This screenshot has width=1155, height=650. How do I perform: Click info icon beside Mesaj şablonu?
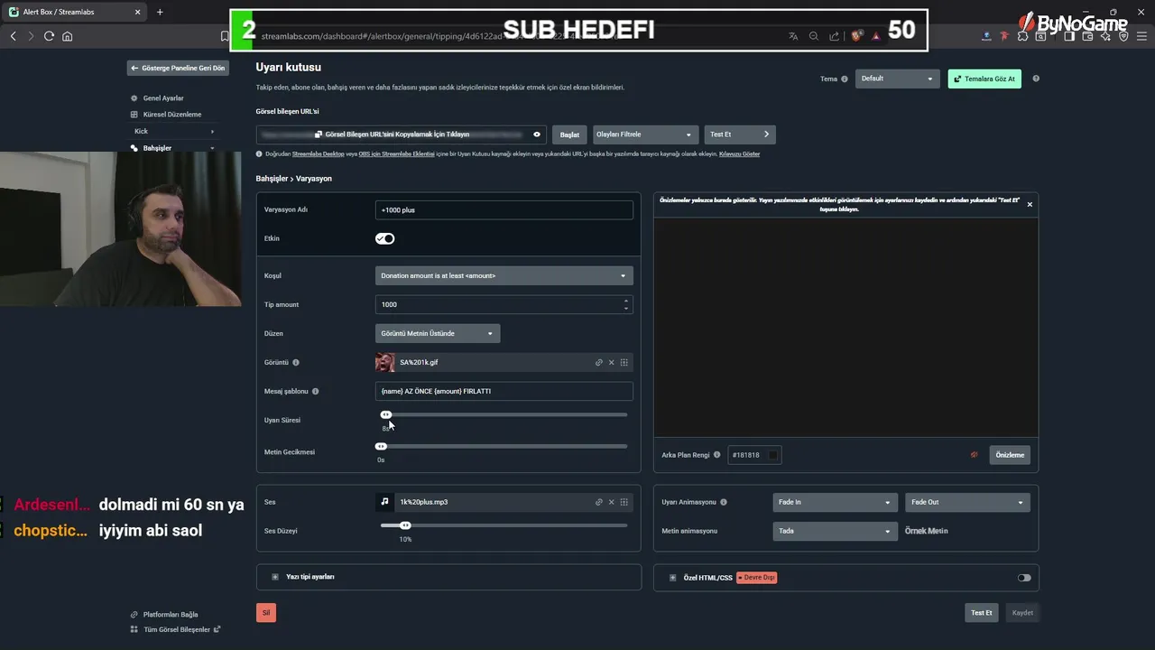(315, 392)
